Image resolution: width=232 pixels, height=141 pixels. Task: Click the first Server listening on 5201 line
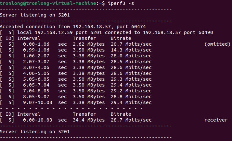35,15
